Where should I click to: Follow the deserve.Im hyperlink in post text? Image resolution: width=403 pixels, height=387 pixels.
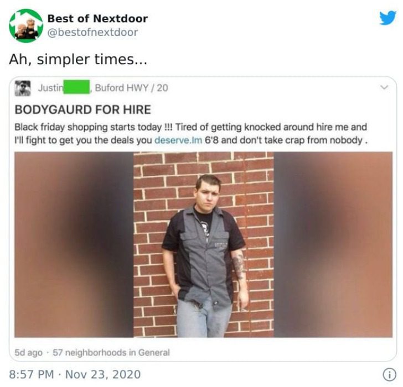(178, 140)
